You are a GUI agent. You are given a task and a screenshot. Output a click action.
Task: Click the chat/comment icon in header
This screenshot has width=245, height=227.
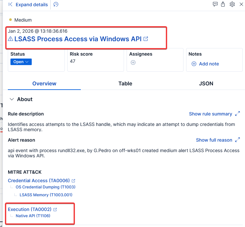click(x=215, y=4)
